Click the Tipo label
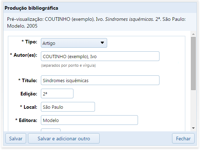This screenshot has height=150, width=200. tap(29, 42)
